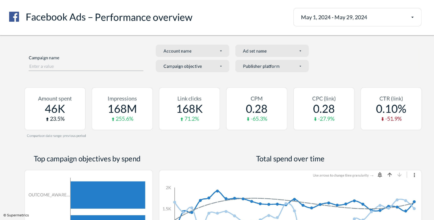Click the OUTCOME_AWARENESS blue bar
Viewport: 434px width, 220px height.
coord(108,195)
